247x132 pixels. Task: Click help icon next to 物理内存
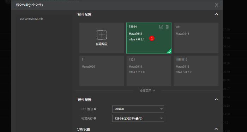[x=95, y=119]
